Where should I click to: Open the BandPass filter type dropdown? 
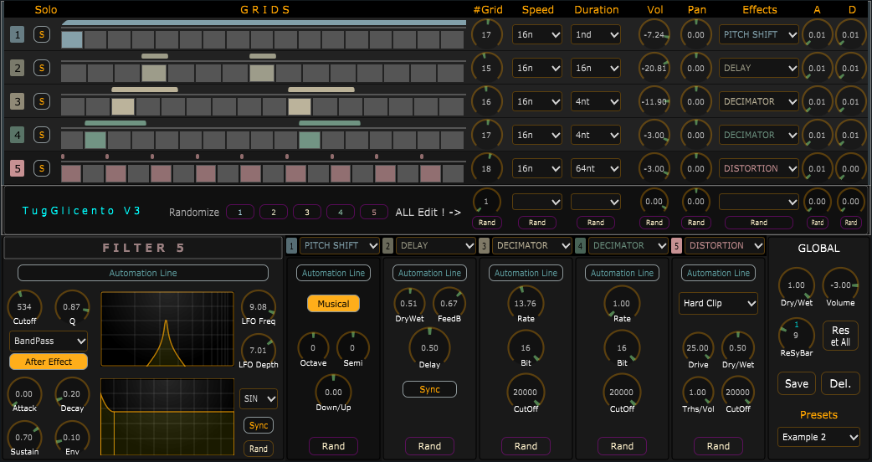tap(49, 341)
